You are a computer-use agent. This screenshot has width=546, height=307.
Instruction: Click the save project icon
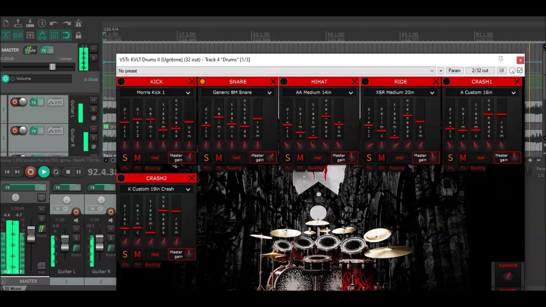pos(30,23)
